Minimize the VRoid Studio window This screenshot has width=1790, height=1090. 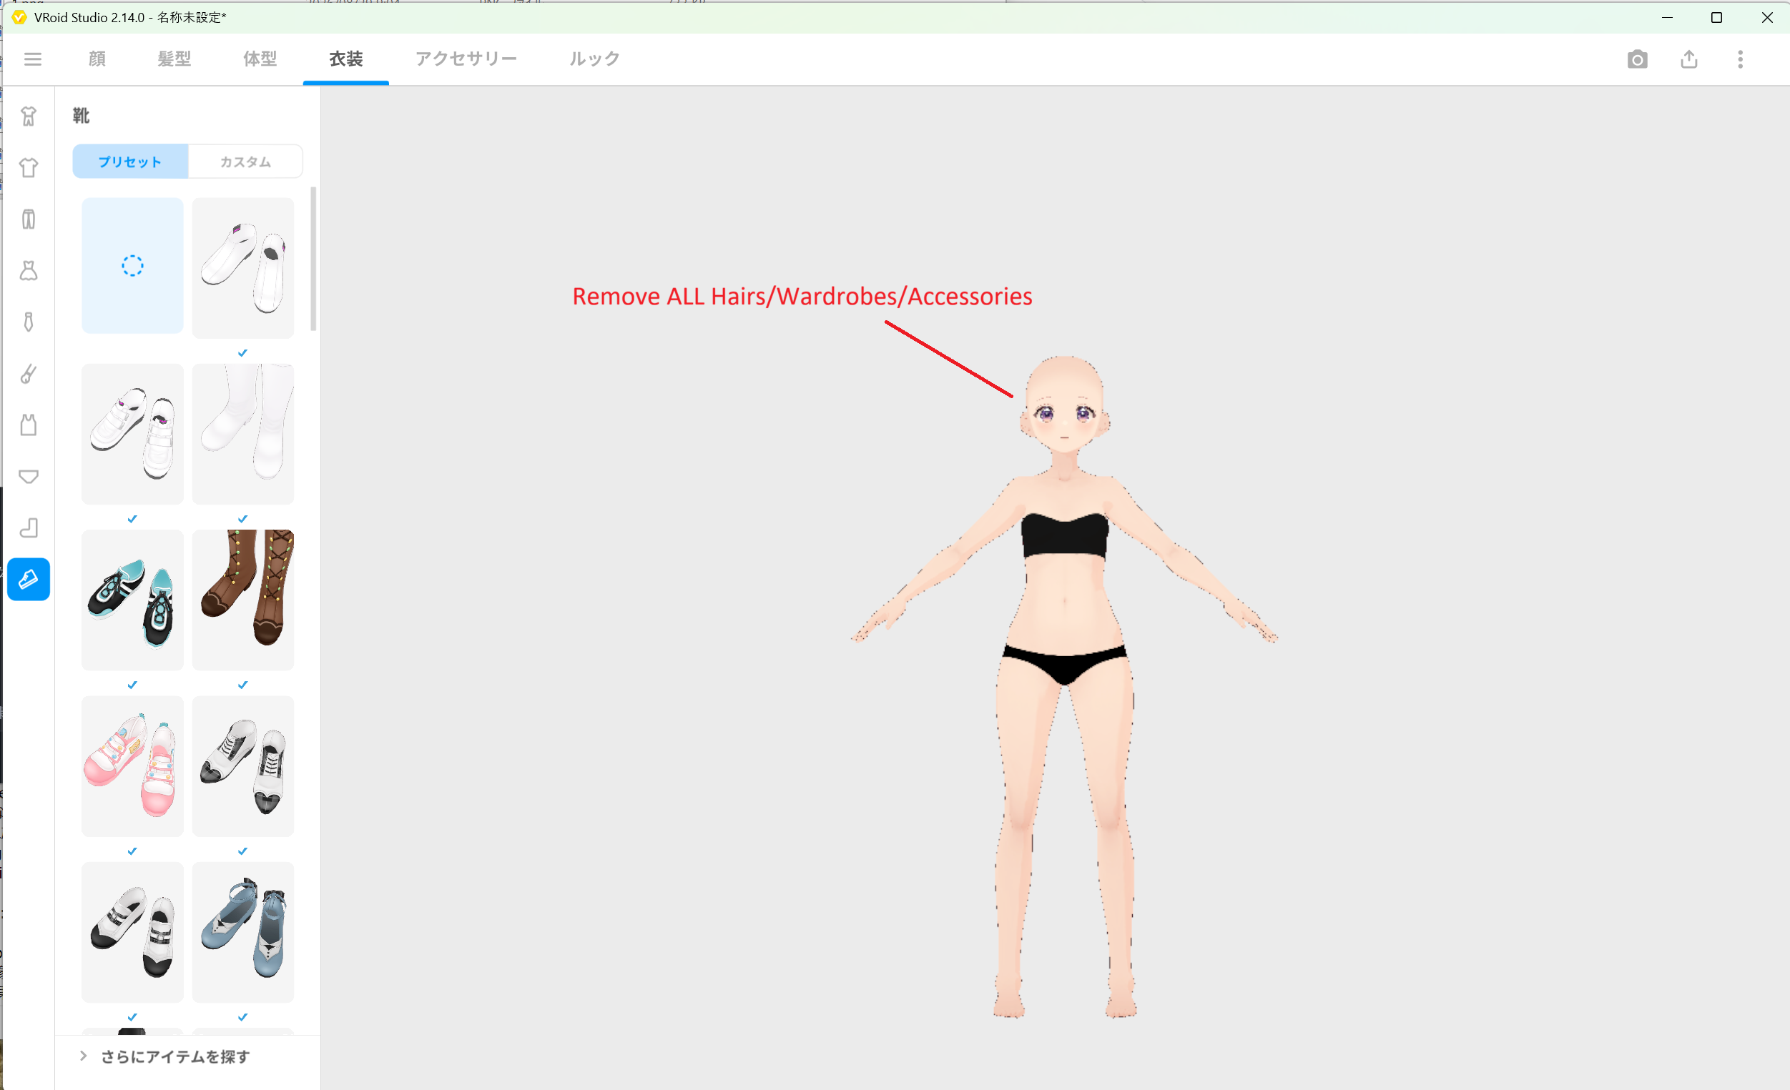1667,17
